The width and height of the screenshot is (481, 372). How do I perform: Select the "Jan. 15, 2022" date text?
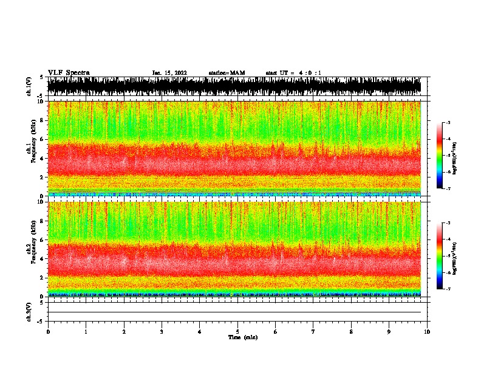pos(169,73)
